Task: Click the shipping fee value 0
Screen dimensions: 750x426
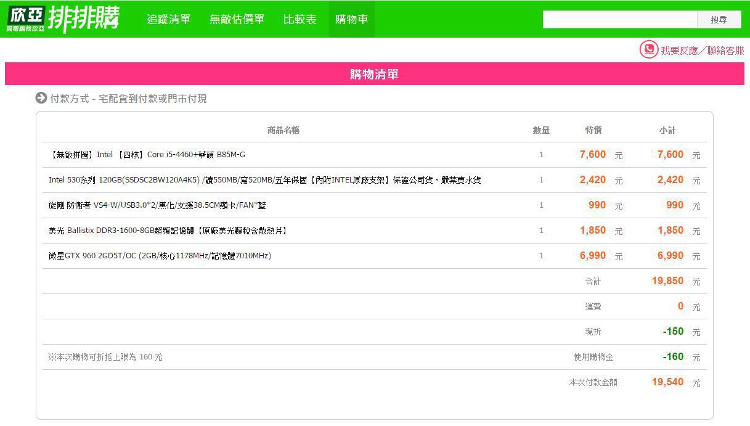Action: [680, 306]
